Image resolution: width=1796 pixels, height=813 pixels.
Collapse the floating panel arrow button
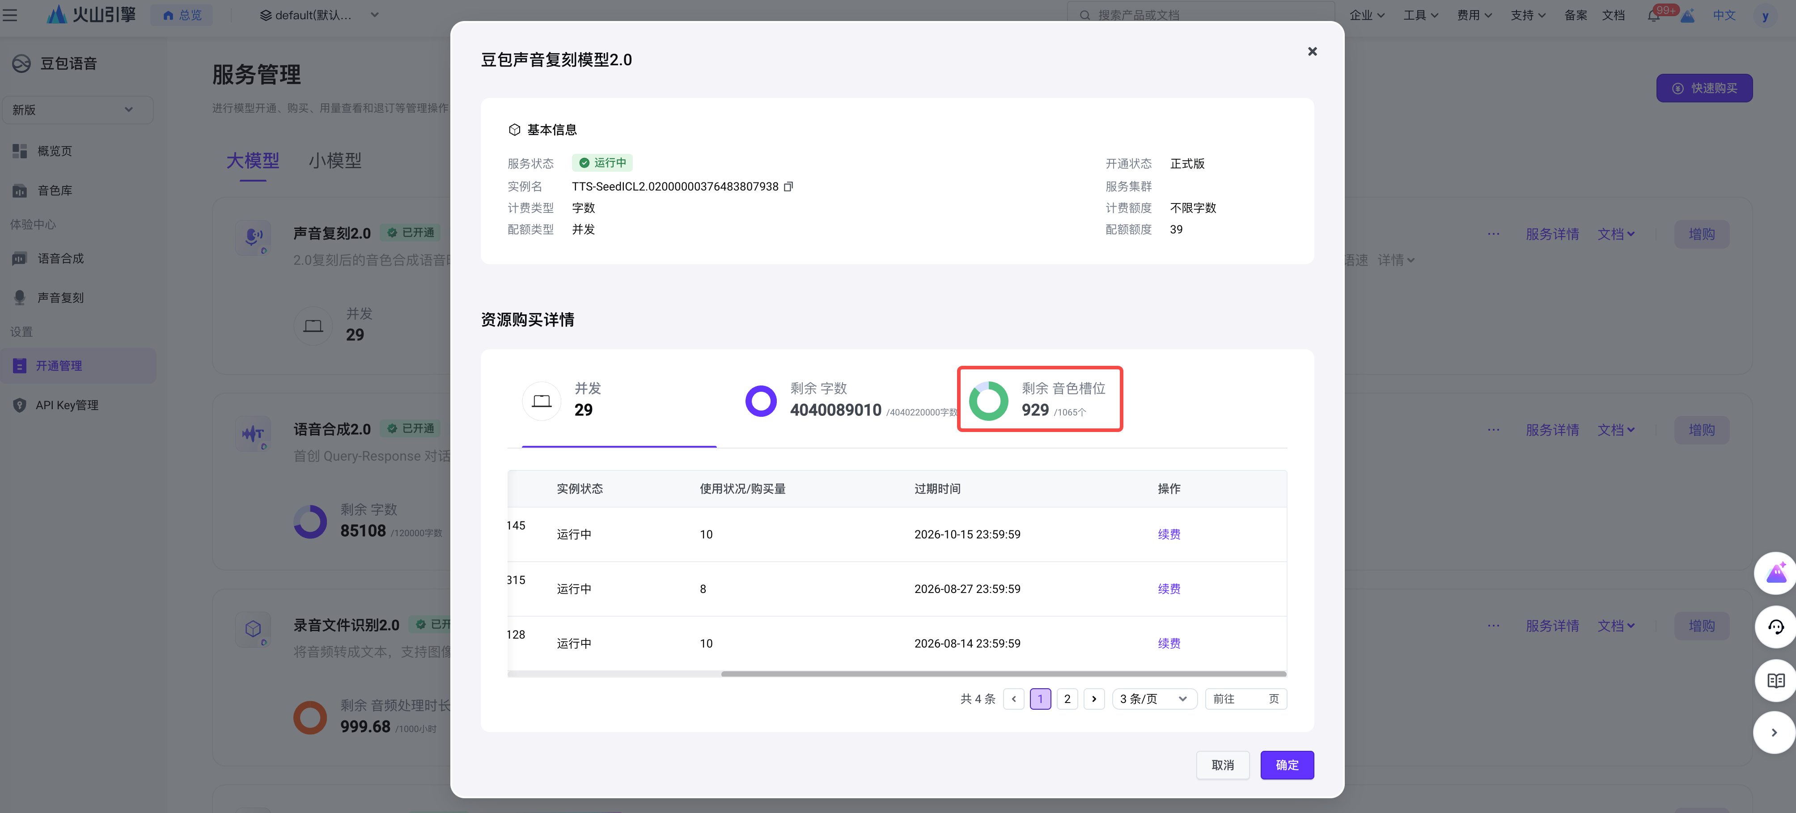coord(1775,732)
